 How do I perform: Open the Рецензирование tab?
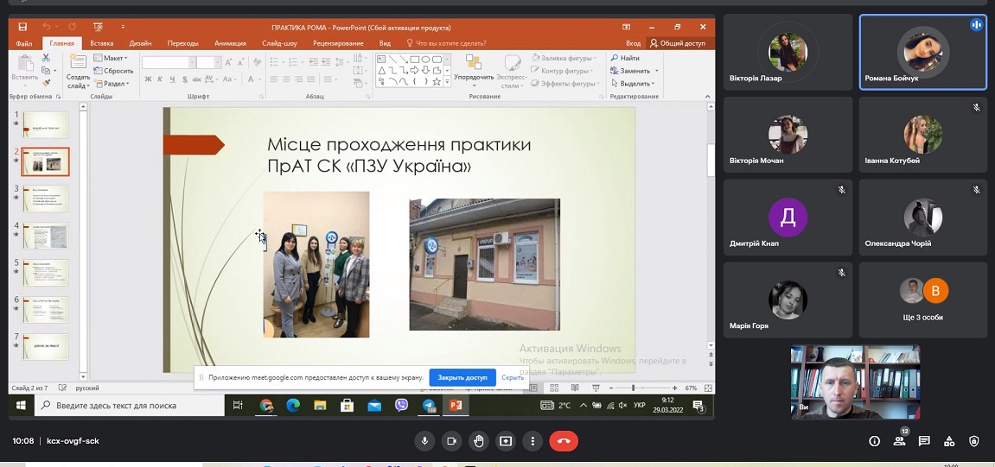[x=338, y=44]
